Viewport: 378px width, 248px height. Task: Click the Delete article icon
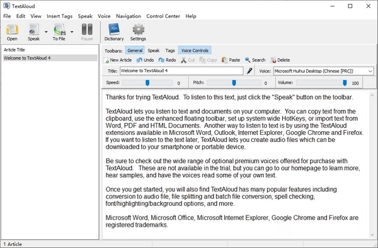[x=273, y=60]
